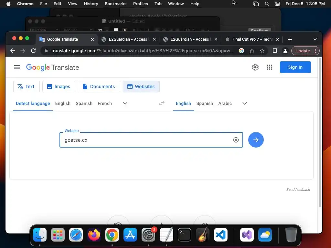
Task: Set target language to Spanish
Action: [205, 104]
